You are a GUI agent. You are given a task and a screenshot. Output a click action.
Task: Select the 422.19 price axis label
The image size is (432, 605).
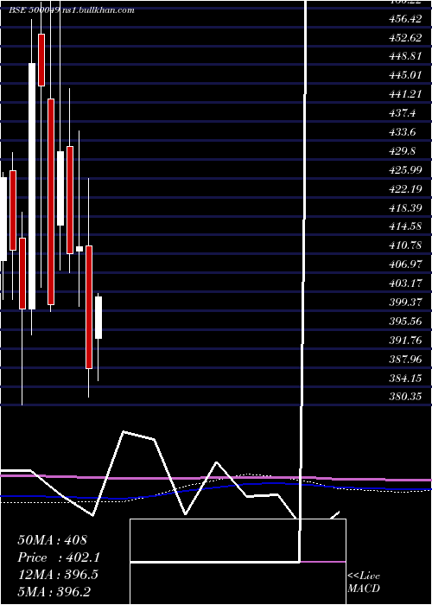pos(405,188)
